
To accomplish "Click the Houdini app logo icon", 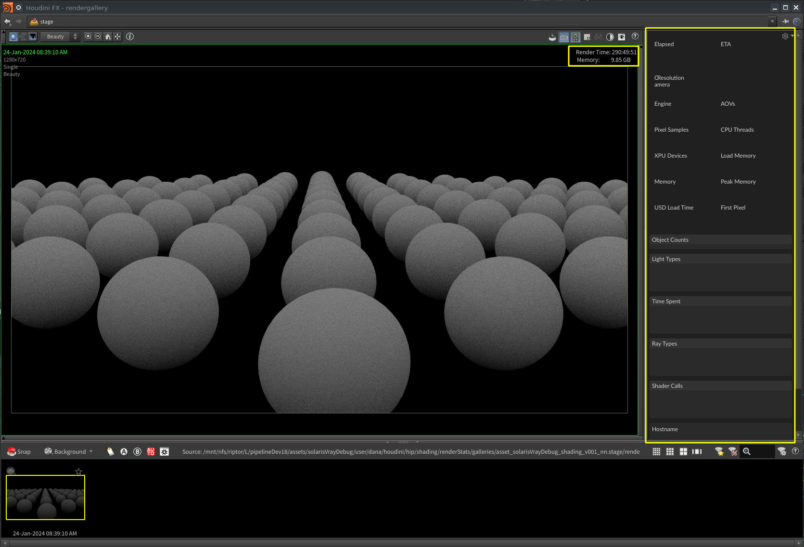I will (x=7, y=7).
